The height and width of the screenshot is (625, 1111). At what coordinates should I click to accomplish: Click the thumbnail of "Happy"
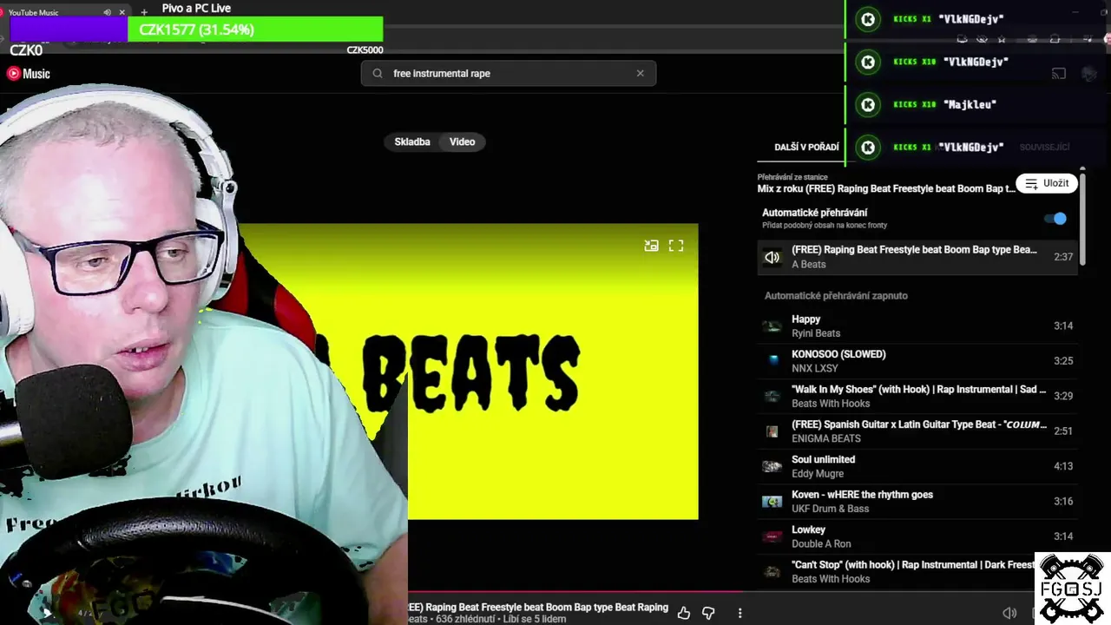click(772, 326)
